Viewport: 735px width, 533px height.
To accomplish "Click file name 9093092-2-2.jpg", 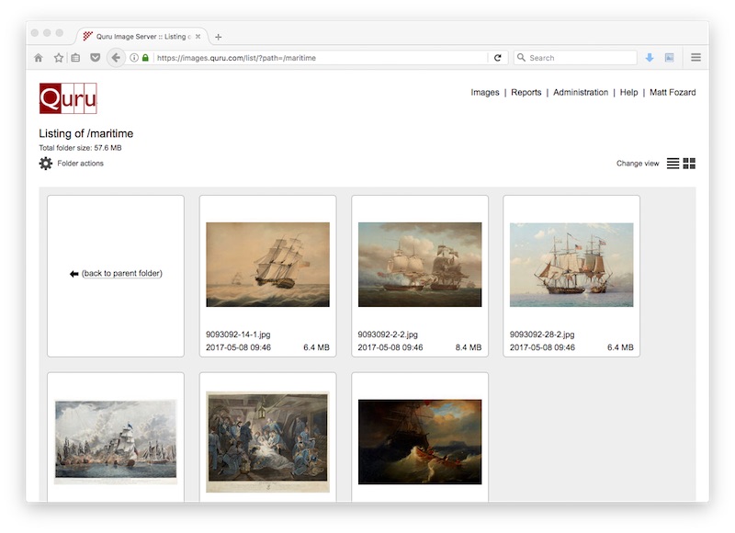I will 388,335.
